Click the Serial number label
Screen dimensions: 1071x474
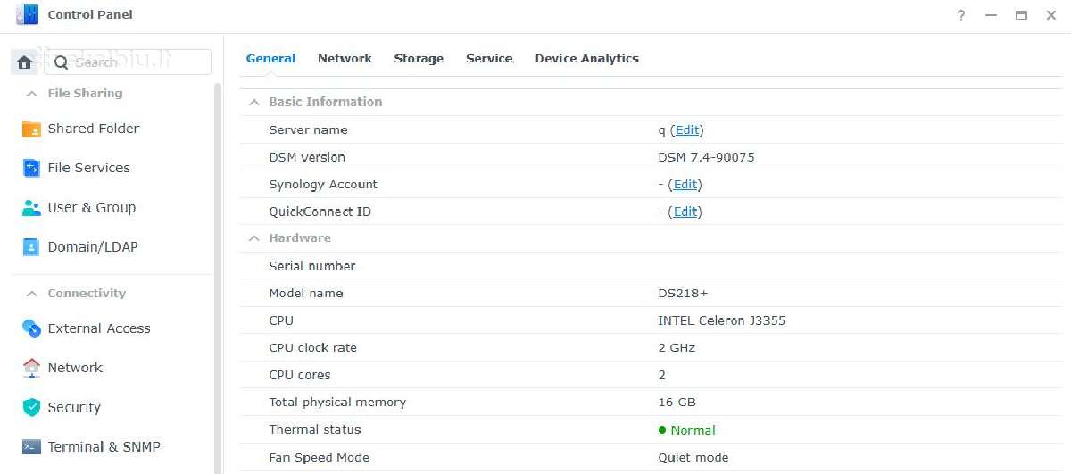pos(312,266)
